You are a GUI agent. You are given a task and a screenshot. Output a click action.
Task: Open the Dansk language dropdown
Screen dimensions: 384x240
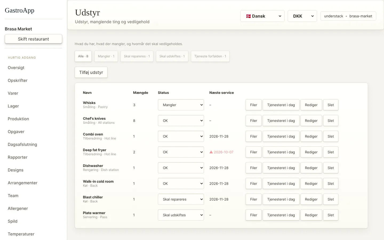[x=262, y=16]
